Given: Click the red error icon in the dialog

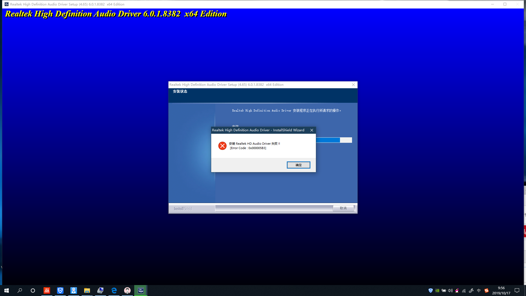Looking at the screenshot, I should 222,146.
